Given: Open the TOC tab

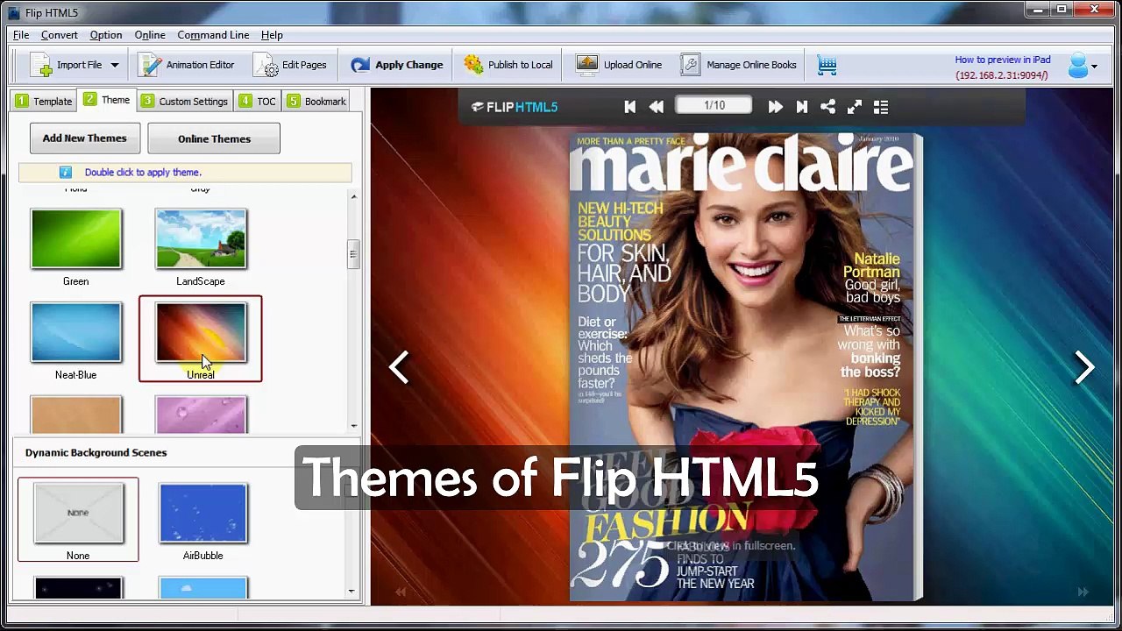Looking at the screenshot, I should click(258, 101).
